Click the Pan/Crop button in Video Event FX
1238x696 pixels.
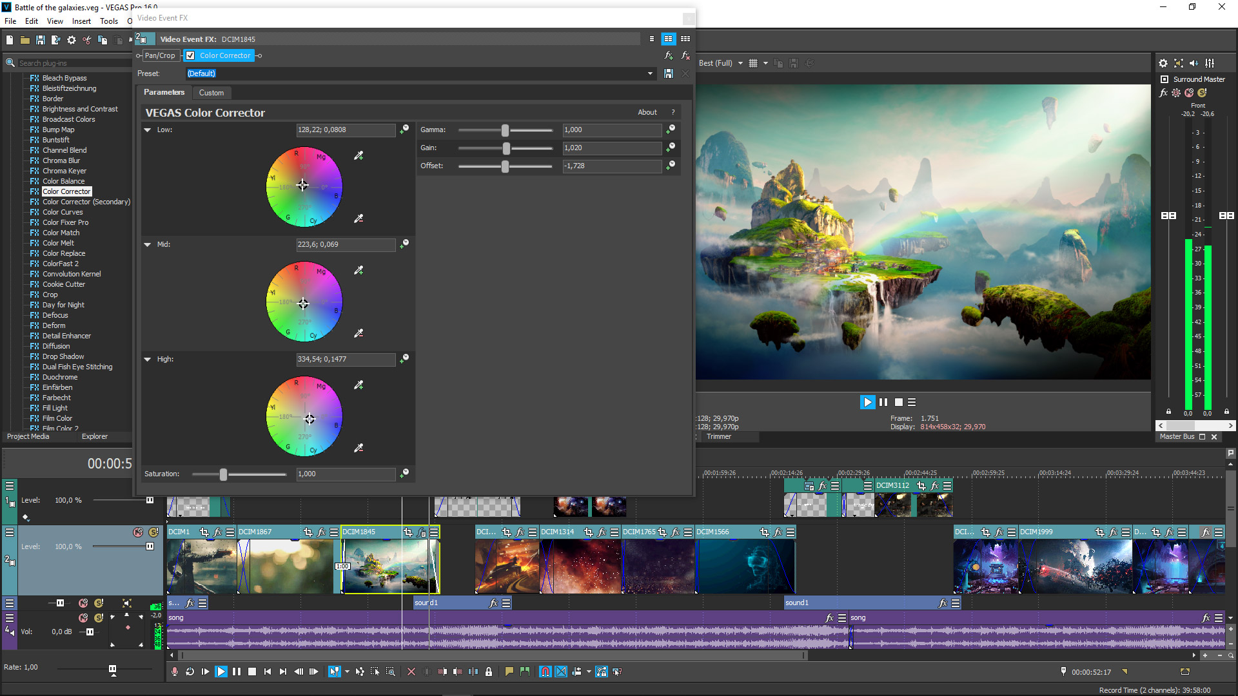162,55
